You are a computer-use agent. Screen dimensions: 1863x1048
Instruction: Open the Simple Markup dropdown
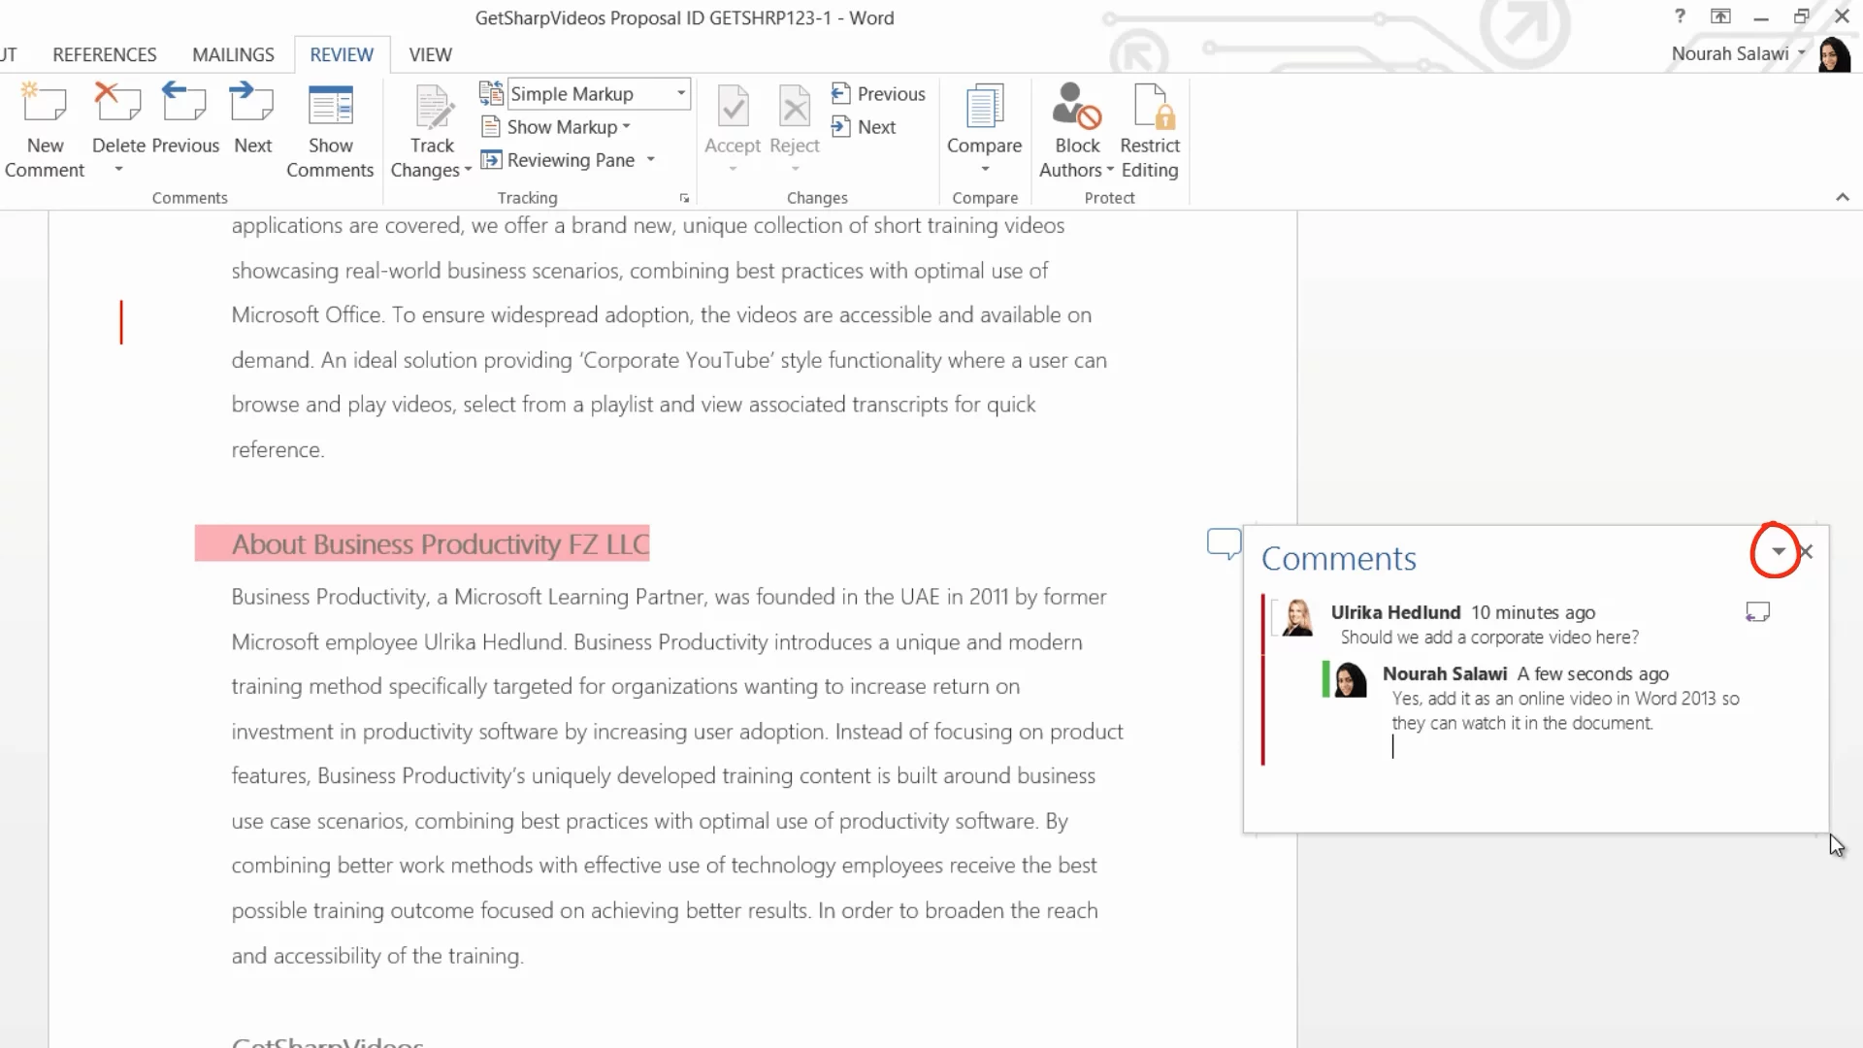681,94
